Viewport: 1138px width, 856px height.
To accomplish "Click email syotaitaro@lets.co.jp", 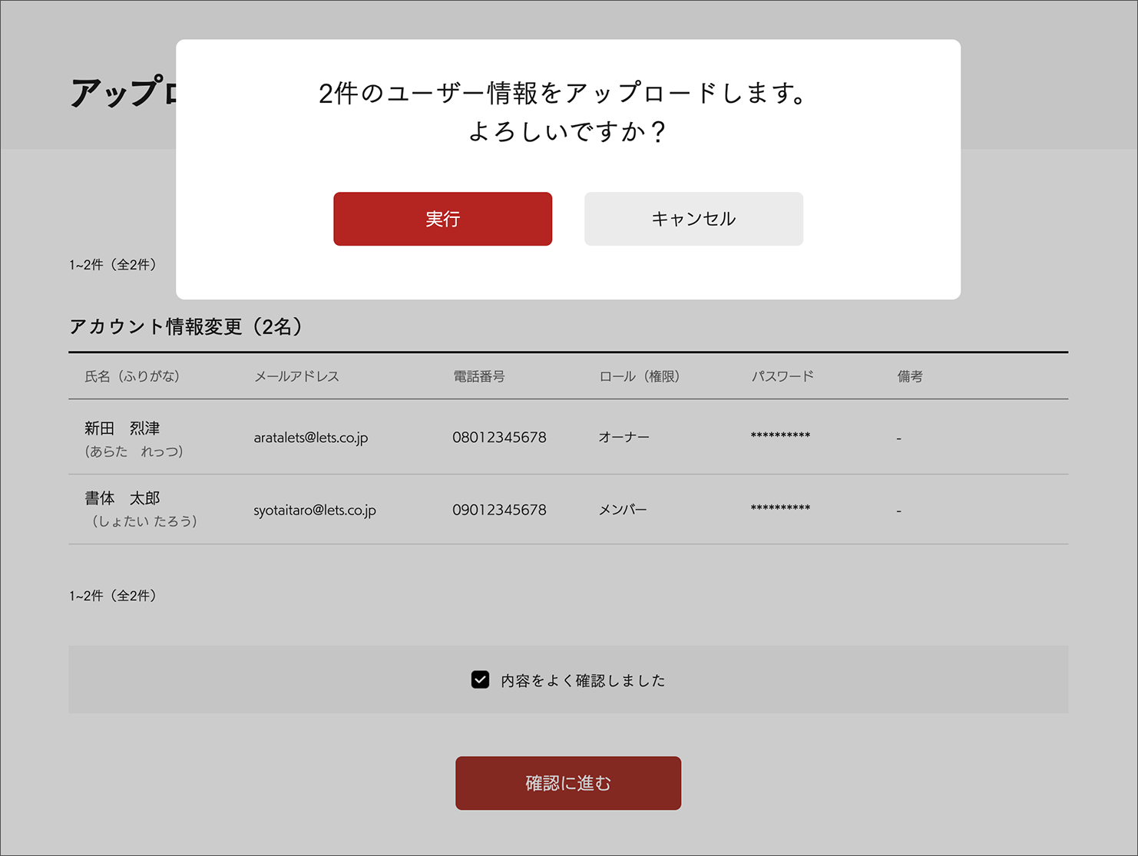I will coord(315,510).
